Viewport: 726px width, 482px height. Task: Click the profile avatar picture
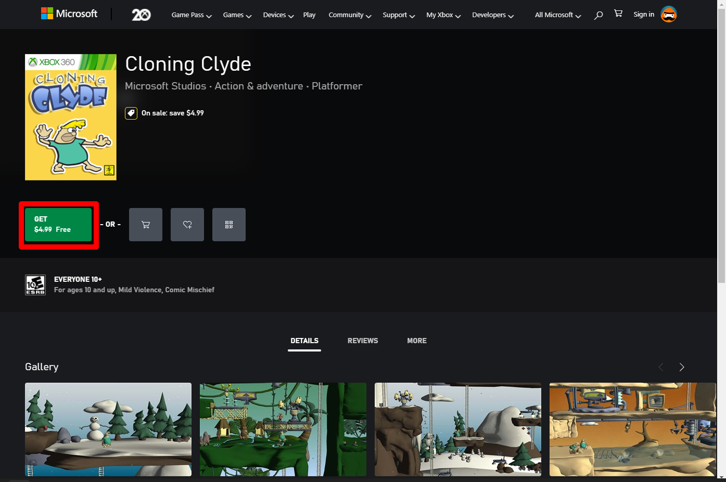[x=669, y=15]
